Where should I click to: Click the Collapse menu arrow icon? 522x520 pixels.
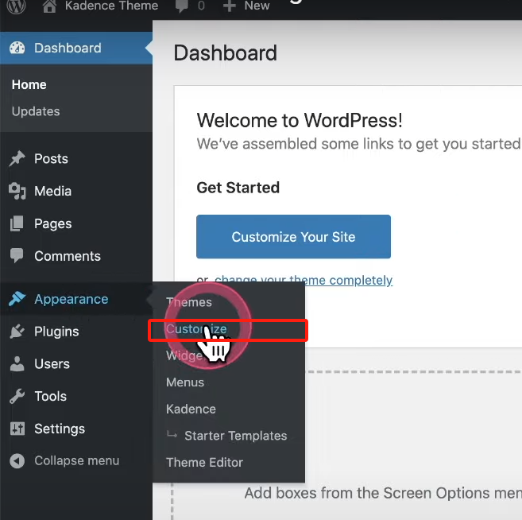point(17,461)
